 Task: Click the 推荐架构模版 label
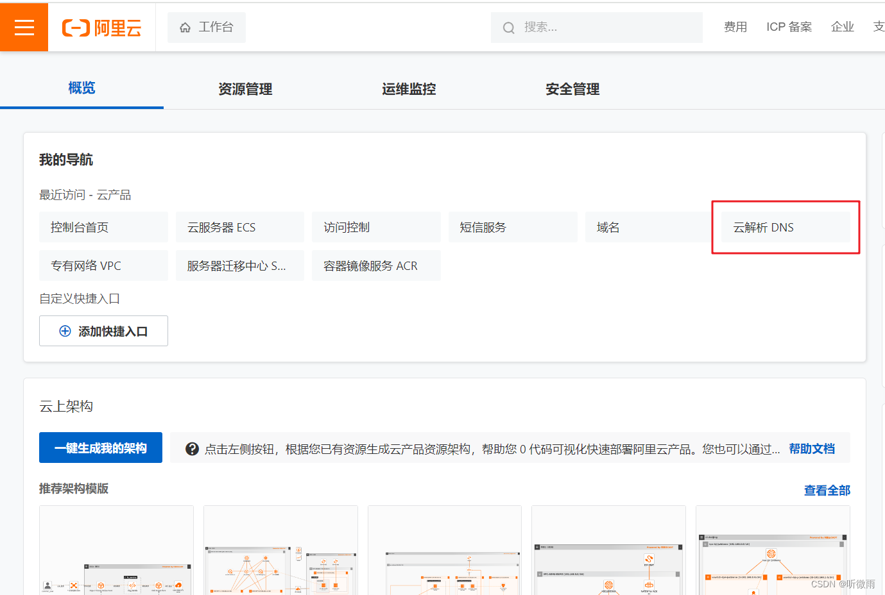[74, 489]
